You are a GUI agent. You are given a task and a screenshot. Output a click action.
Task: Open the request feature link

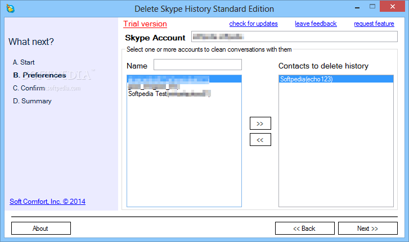pyautogui.click(x=374, y=24)
